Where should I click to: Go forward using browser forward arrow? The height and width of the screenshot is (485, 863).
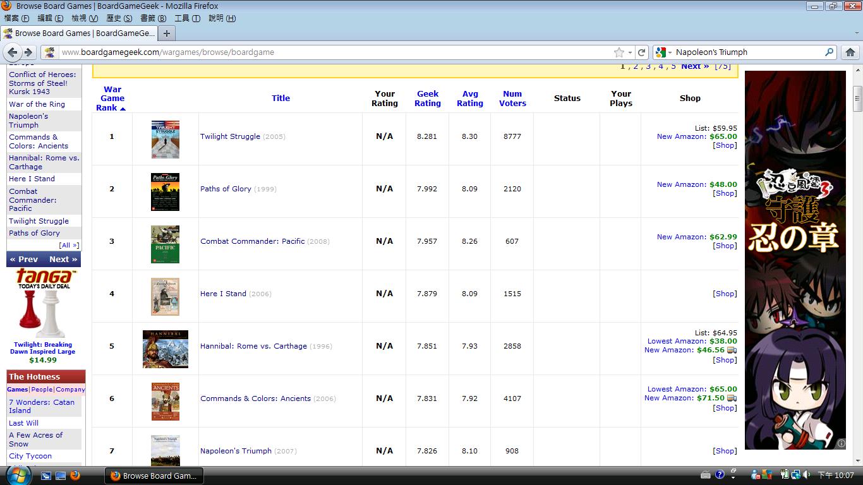click(28, 52)
